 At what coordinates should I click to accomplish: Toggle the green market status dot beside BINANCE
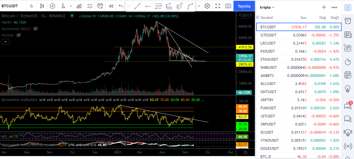pos(72,16)
